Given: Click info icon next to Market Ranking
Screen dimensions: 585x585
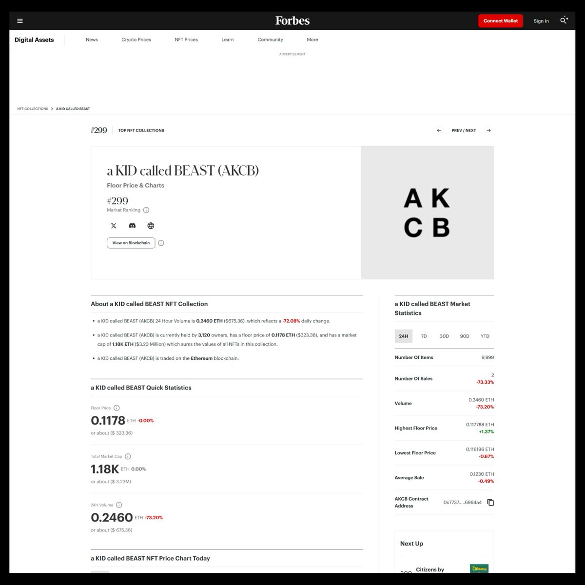Looking at the screenshot, I should 146,210.
